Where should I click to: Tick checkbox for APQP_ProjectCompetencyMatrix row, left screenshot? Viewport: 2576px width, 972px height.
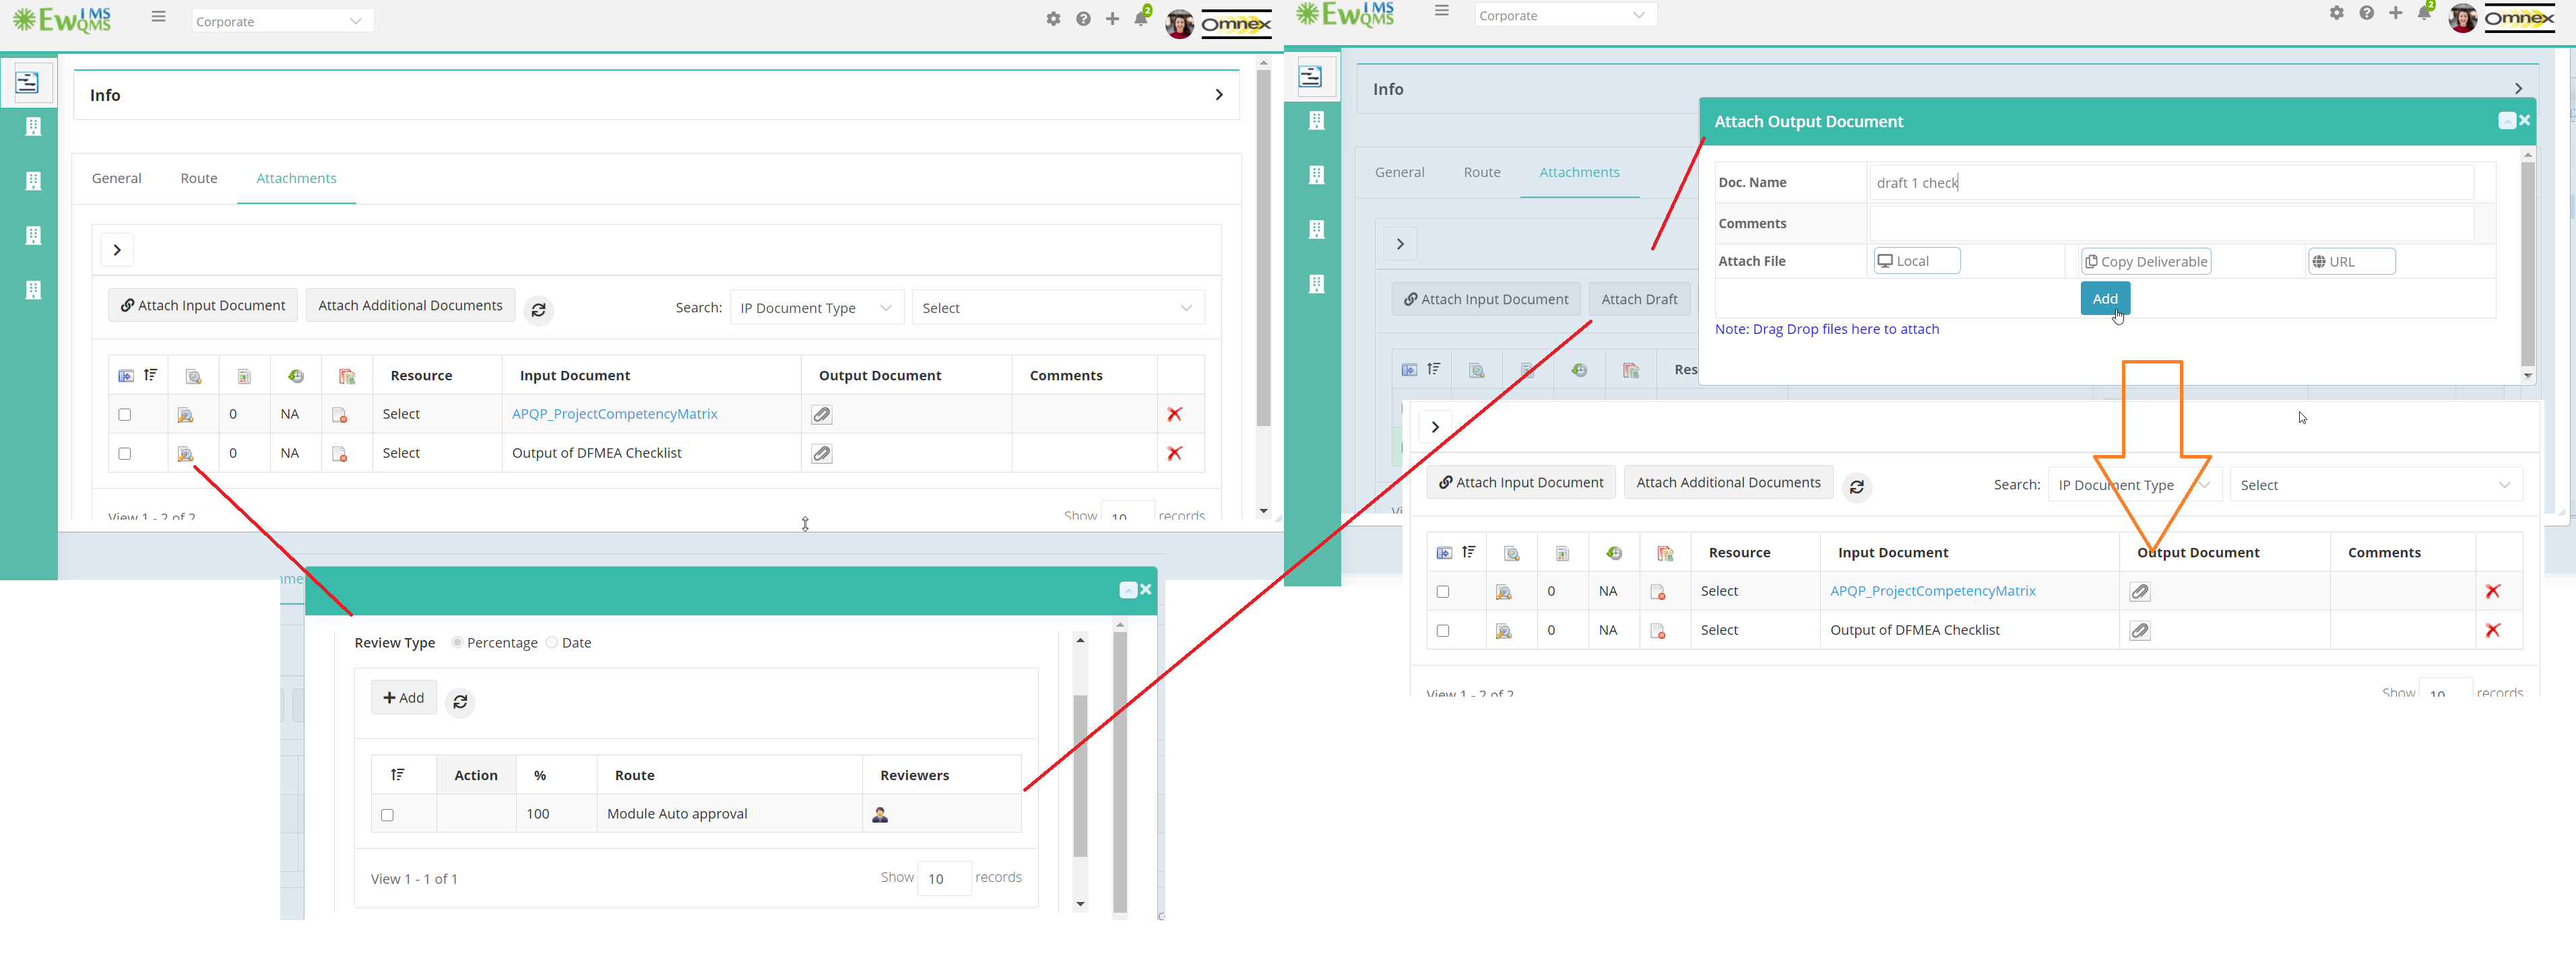point(125,415)
